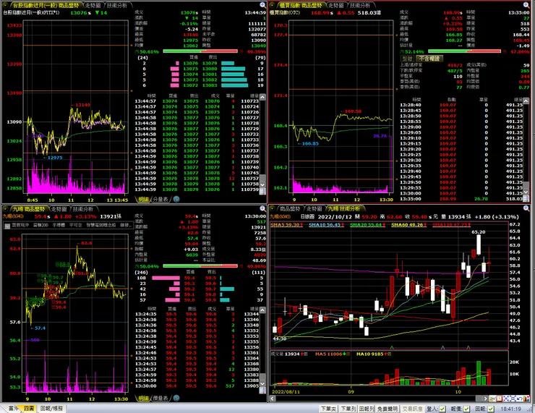Click 不含權證 button in OTC panel
The height and width of the screenshot is (413, 535).
pyautogui.click(x=429, y=59)
